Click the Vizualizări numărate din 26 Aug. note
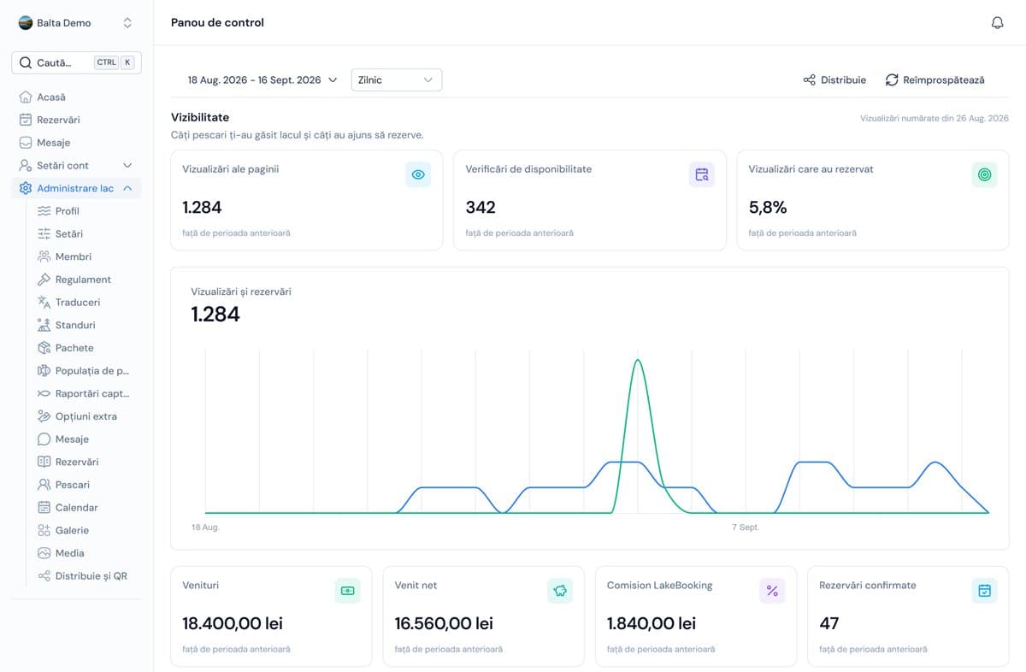1026x672 pixels. click(935, 119)
